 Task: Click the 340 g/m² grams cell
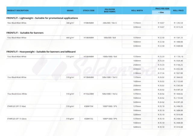pos(70,23)
